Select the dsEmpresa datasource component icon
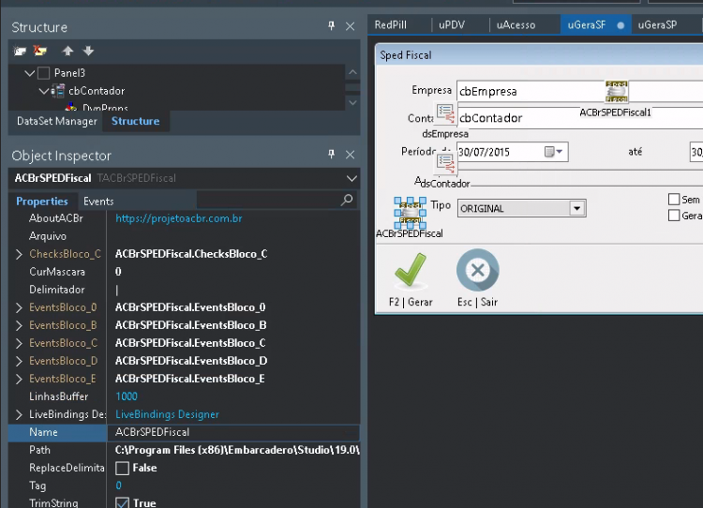This screenshot has width=703, height=508. [x=445, y=114]
